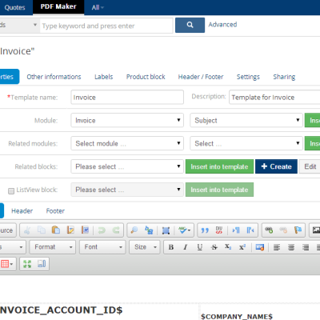Click the search magnifier button
The image size is (320, 320).
(x=190, y=25)
